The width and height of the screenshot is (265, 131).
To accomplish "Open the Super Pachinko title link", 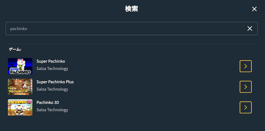I will [x=51, y=61].
